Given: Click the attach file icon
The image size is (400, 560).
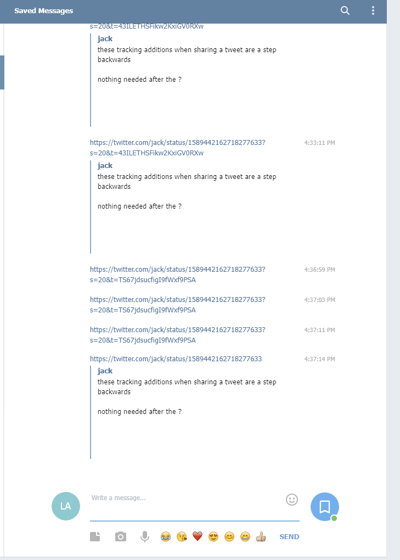Looking at the screenshot, I should (95, 537).
